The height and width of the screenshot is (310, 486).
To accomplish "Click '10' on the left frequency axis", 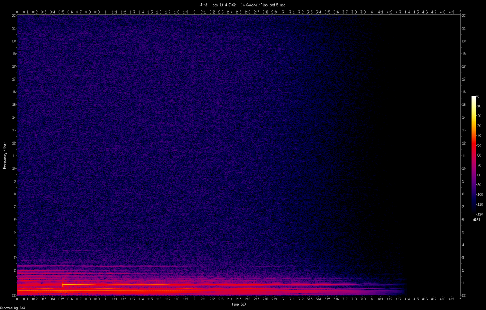I will point(14,168).
